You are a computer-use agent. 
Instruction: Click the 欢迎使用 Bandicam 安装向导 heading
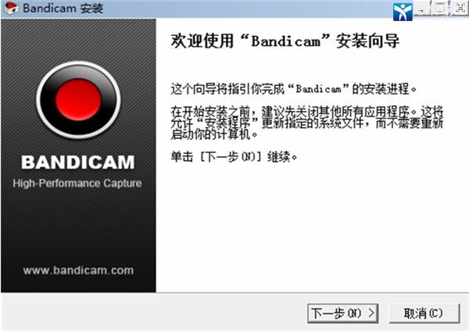click(285, 41)
